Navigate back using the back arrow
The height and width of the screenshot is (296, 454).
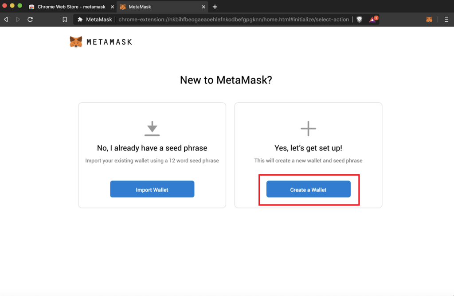(x=5, y=19)
